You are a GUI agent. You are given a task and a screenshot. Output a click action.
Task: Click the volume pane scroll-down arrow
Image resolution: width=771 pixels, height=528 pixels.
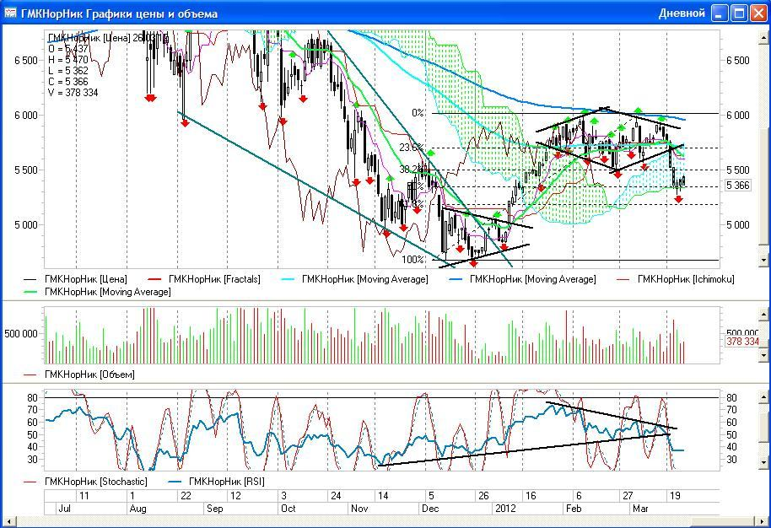point(763,355)
